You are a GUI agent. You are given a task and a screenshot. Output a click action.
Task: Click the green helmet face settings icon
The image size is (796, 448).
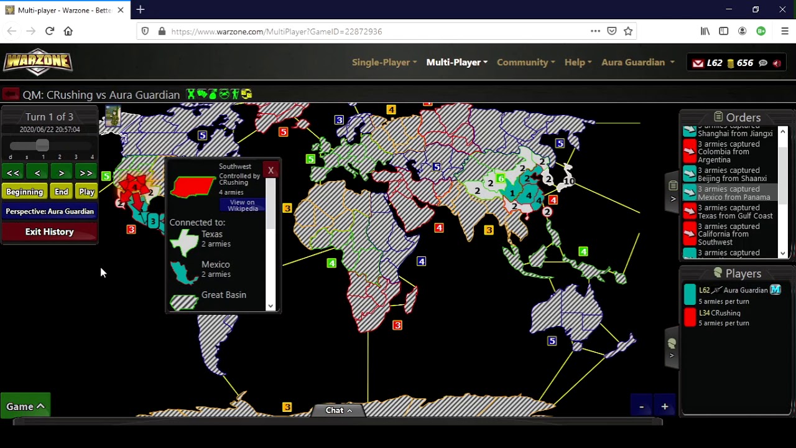pyautogui.click(x=224, y=95)
